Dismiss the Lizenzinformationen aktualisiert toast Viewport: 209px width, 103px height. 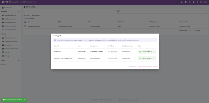tap(25, 100)
